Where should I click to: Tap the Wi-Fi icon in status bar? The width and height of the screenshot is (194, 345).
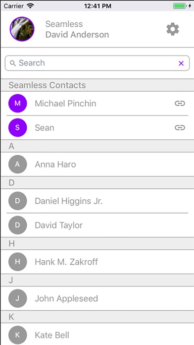(30, 6)
